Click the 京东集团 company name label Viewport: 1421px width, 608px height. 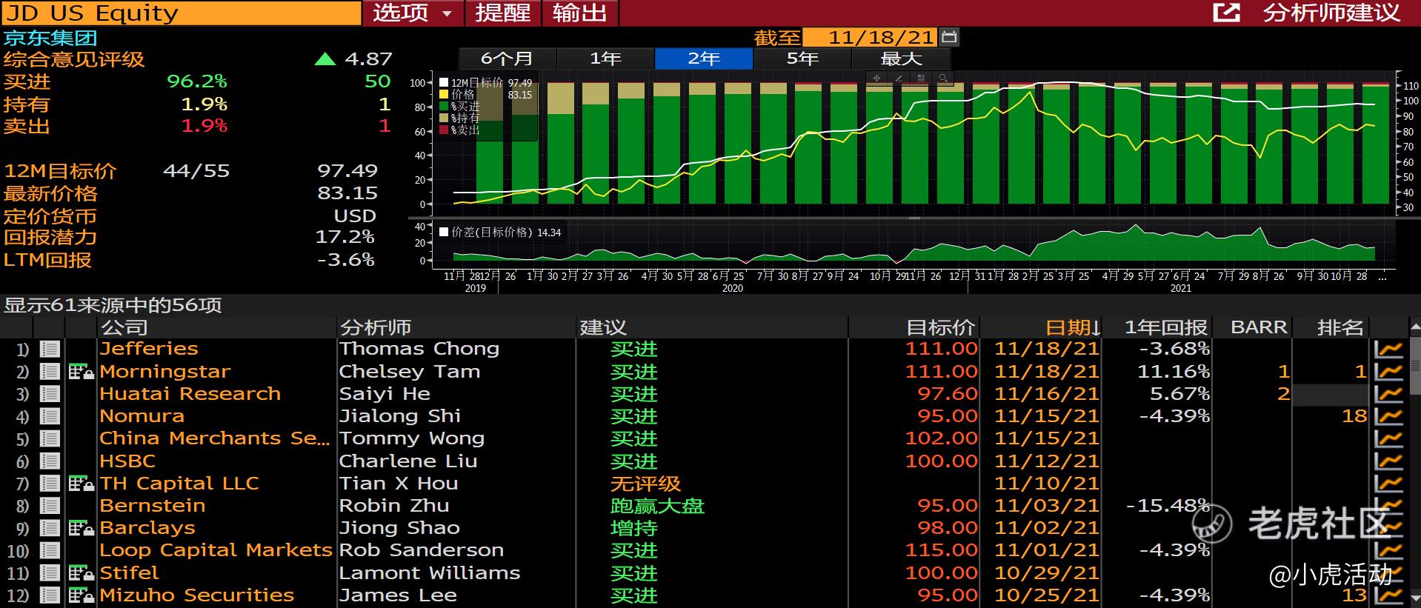[x=50, y=38]
